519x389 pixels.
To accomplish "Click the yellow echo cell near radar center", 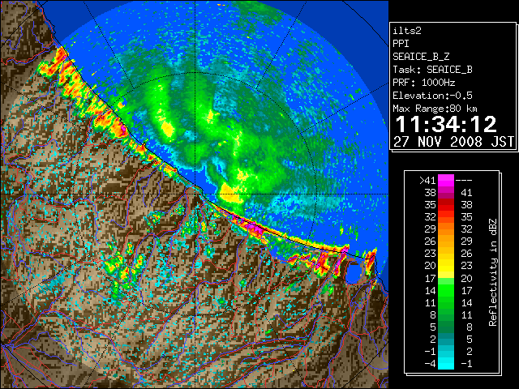I will click(x=230, y=193).
